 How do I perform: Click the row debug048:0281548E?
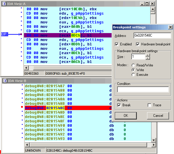(68, 117)
